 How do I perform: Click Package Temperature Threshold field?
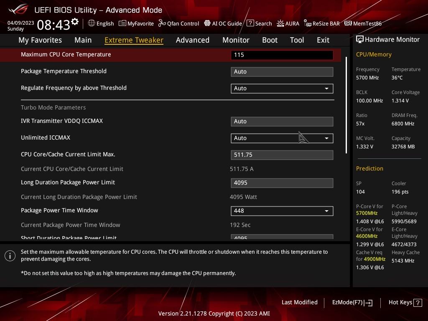(x=282, y=72)
